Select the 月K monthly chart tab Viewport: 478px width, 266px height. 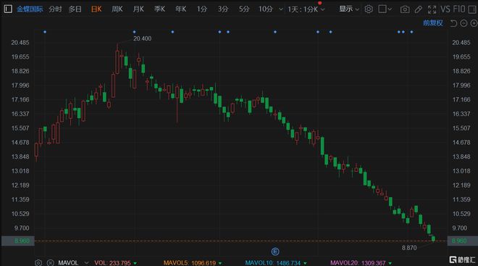[138, 9]
